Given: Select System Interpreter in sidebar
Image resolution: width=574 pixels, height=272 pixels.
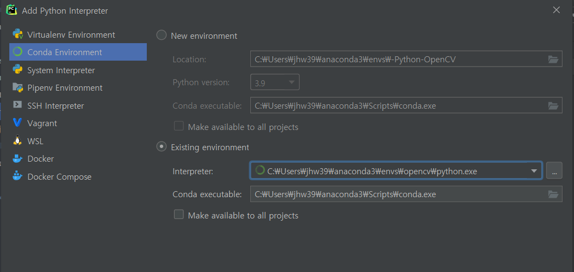Looking at the screenshot, I should pyautogui.click(x=78, y=70).
